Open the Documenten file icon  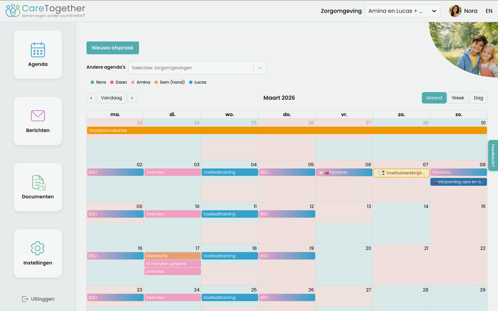click(39, 183)
